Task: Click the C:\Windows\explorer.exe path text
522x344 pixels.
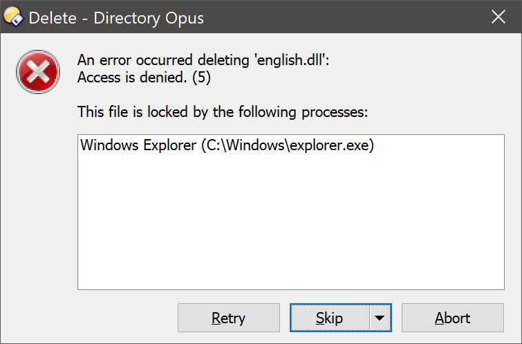Action: (288, 145)
